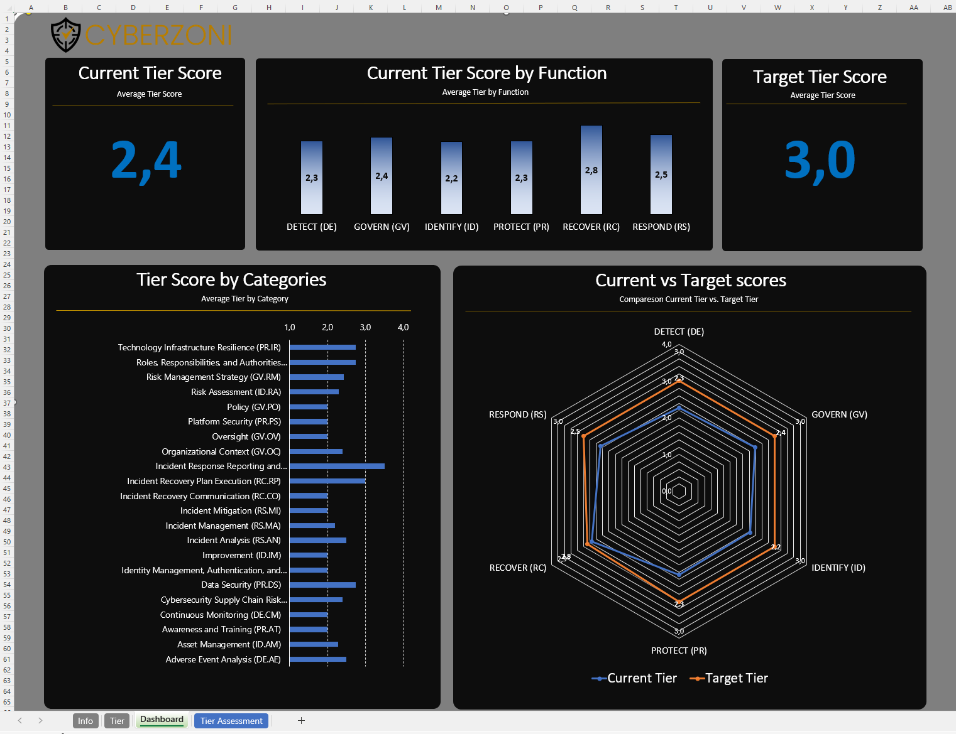Select Current Tier legend entry
This screenshot has width=956, height=734.
634,678
